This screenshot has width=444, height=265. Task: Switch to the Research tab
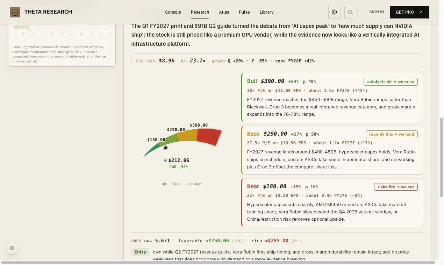200,12
